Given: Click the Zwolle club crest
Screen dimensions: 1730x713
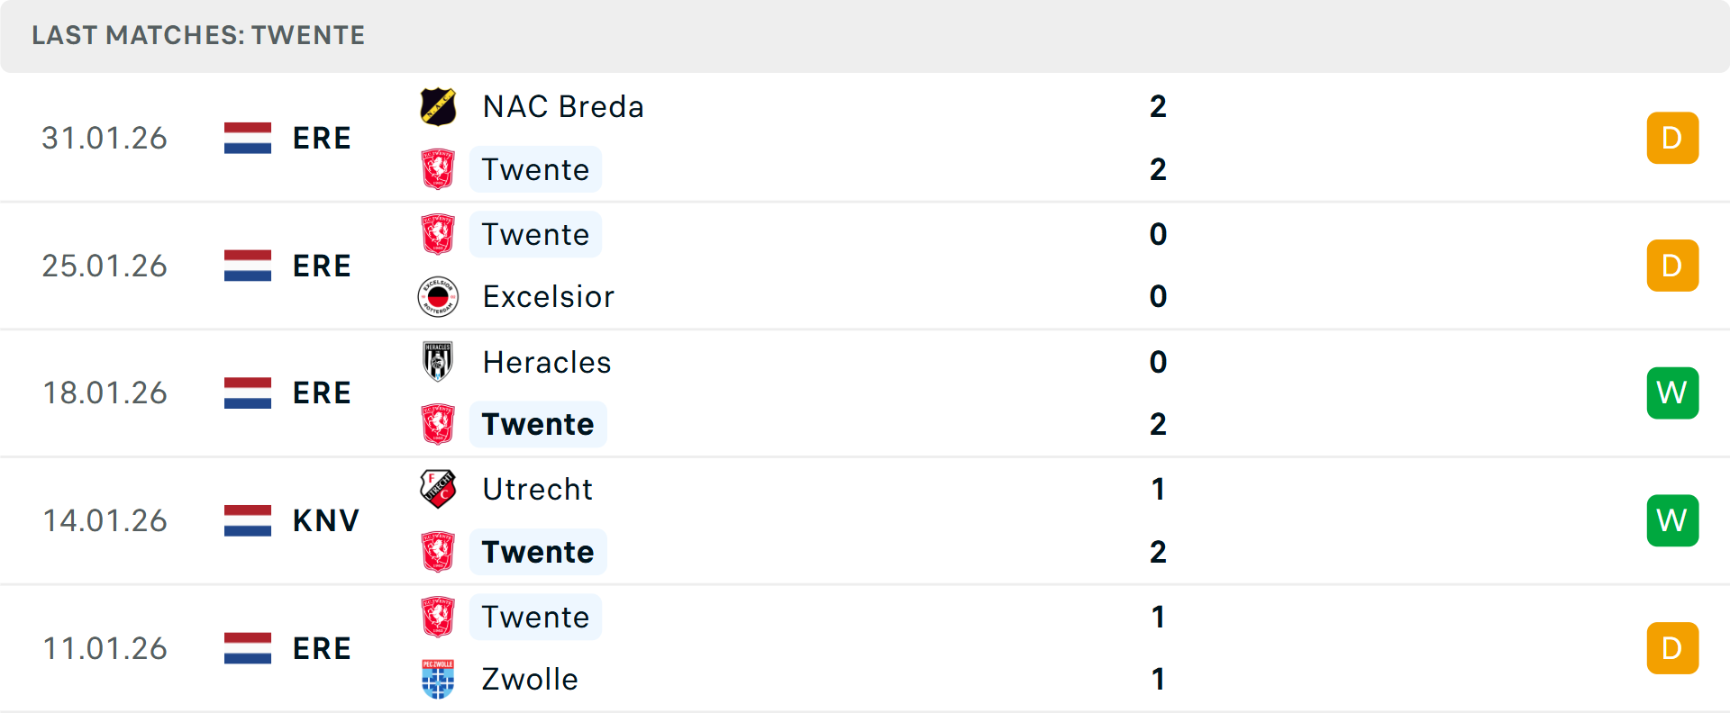Looking at the screenshot, I should point(438,679).
